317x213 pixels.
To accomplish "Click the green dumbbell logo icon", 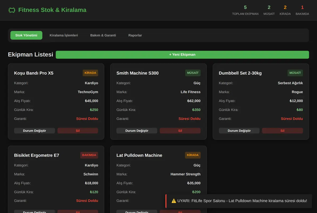I will 12,10.
